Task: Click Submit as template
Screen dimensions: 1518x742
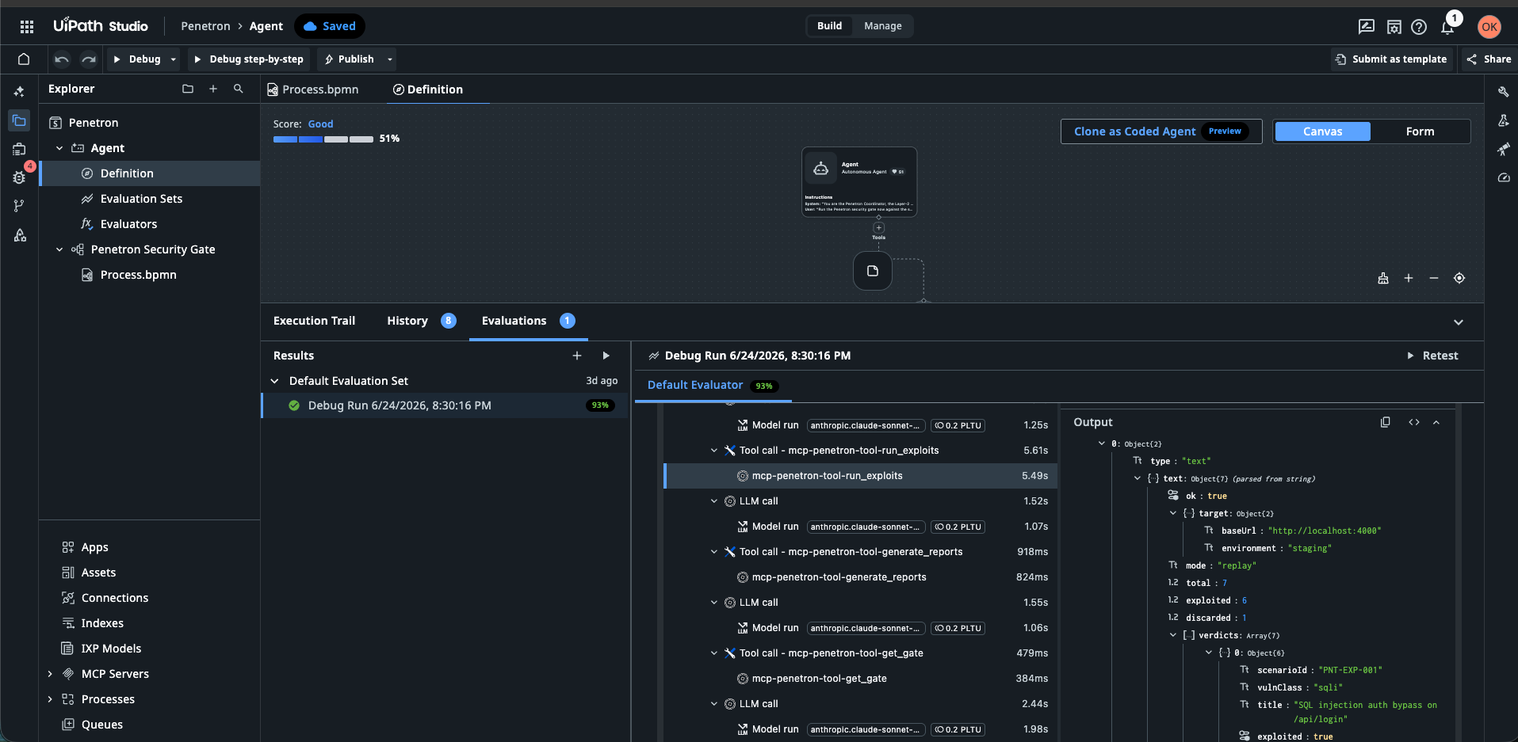Action: click(x=1391, y=59)
